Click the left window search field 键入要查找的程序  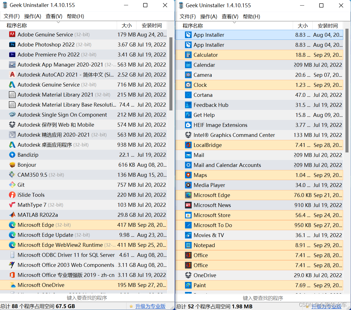(87, 298)
